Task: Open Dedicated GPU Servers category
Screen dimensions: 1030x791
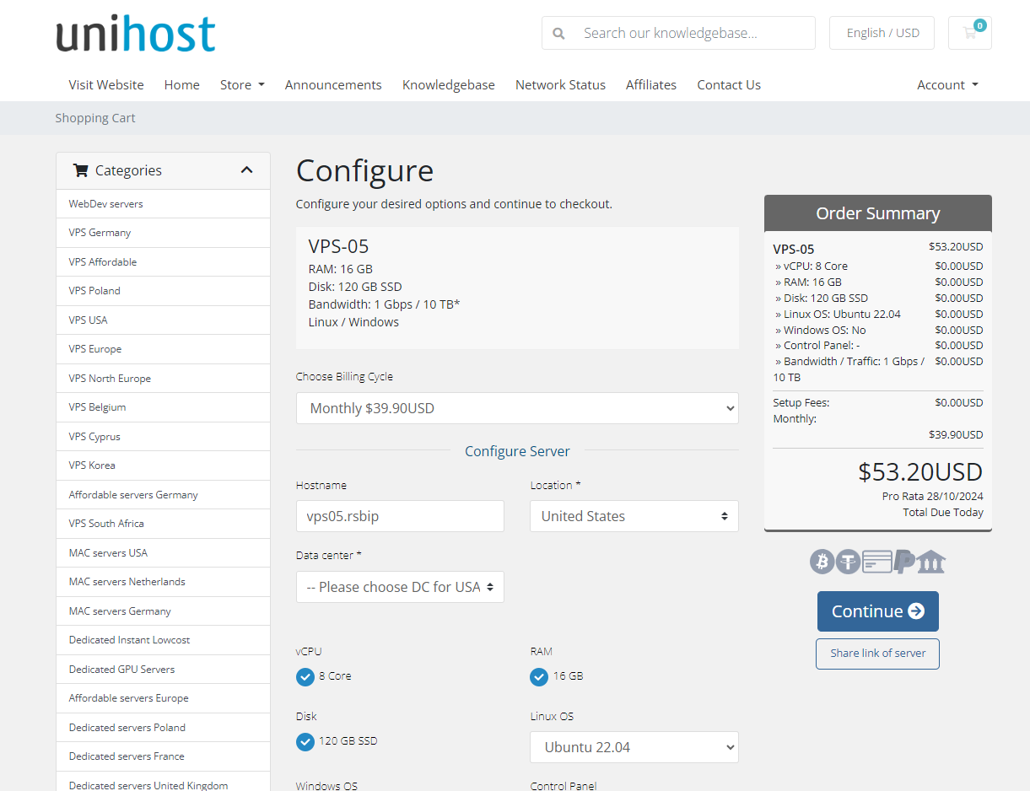Action: pos(163,670)
